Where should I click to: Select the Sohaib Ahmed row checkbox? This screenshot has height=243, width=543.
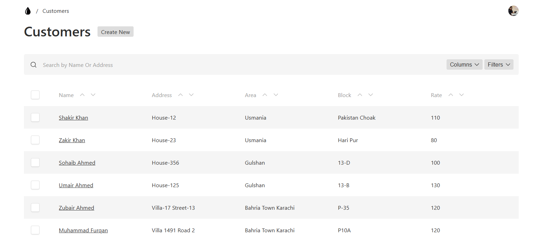coord(35,163)
